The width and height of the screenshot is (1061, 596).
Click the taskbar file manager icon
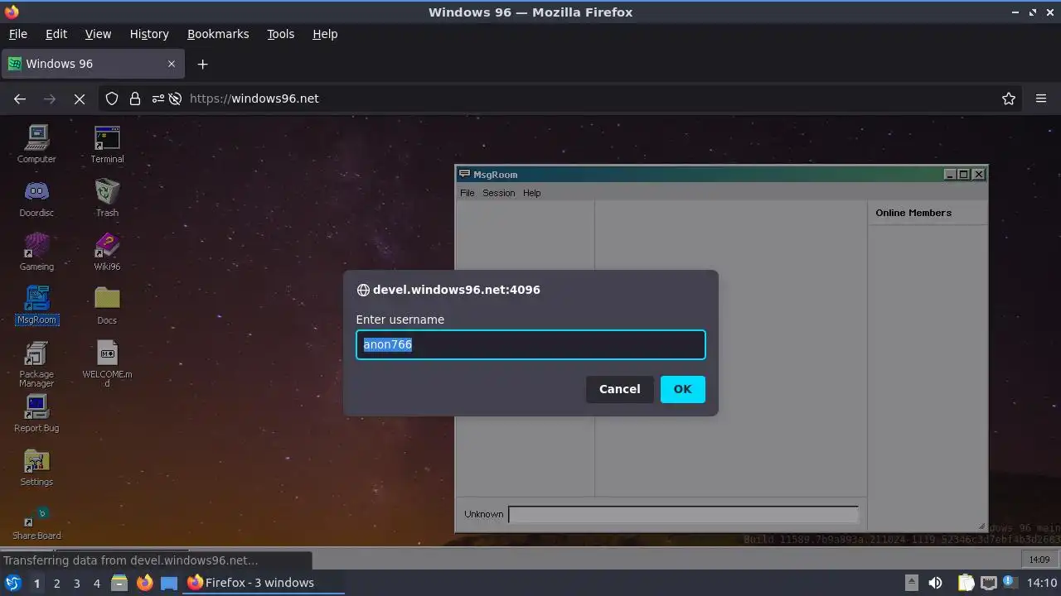click(x=119, y=583)
